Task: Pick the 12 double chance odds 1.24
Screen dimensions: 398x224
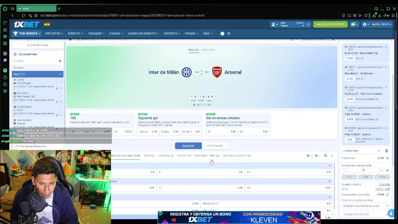Action: (201, 188)
